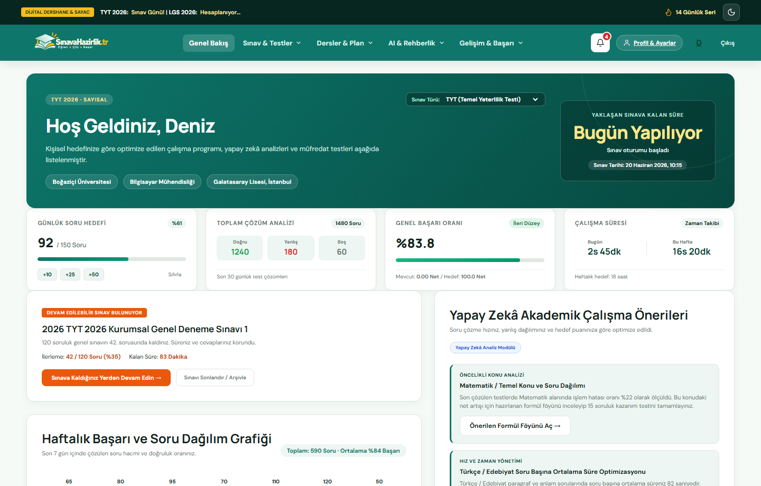Viewport: 761px width, 486px height.
Task: Open Profil & Ayarlar link
Action: click(x=649, y=43)
